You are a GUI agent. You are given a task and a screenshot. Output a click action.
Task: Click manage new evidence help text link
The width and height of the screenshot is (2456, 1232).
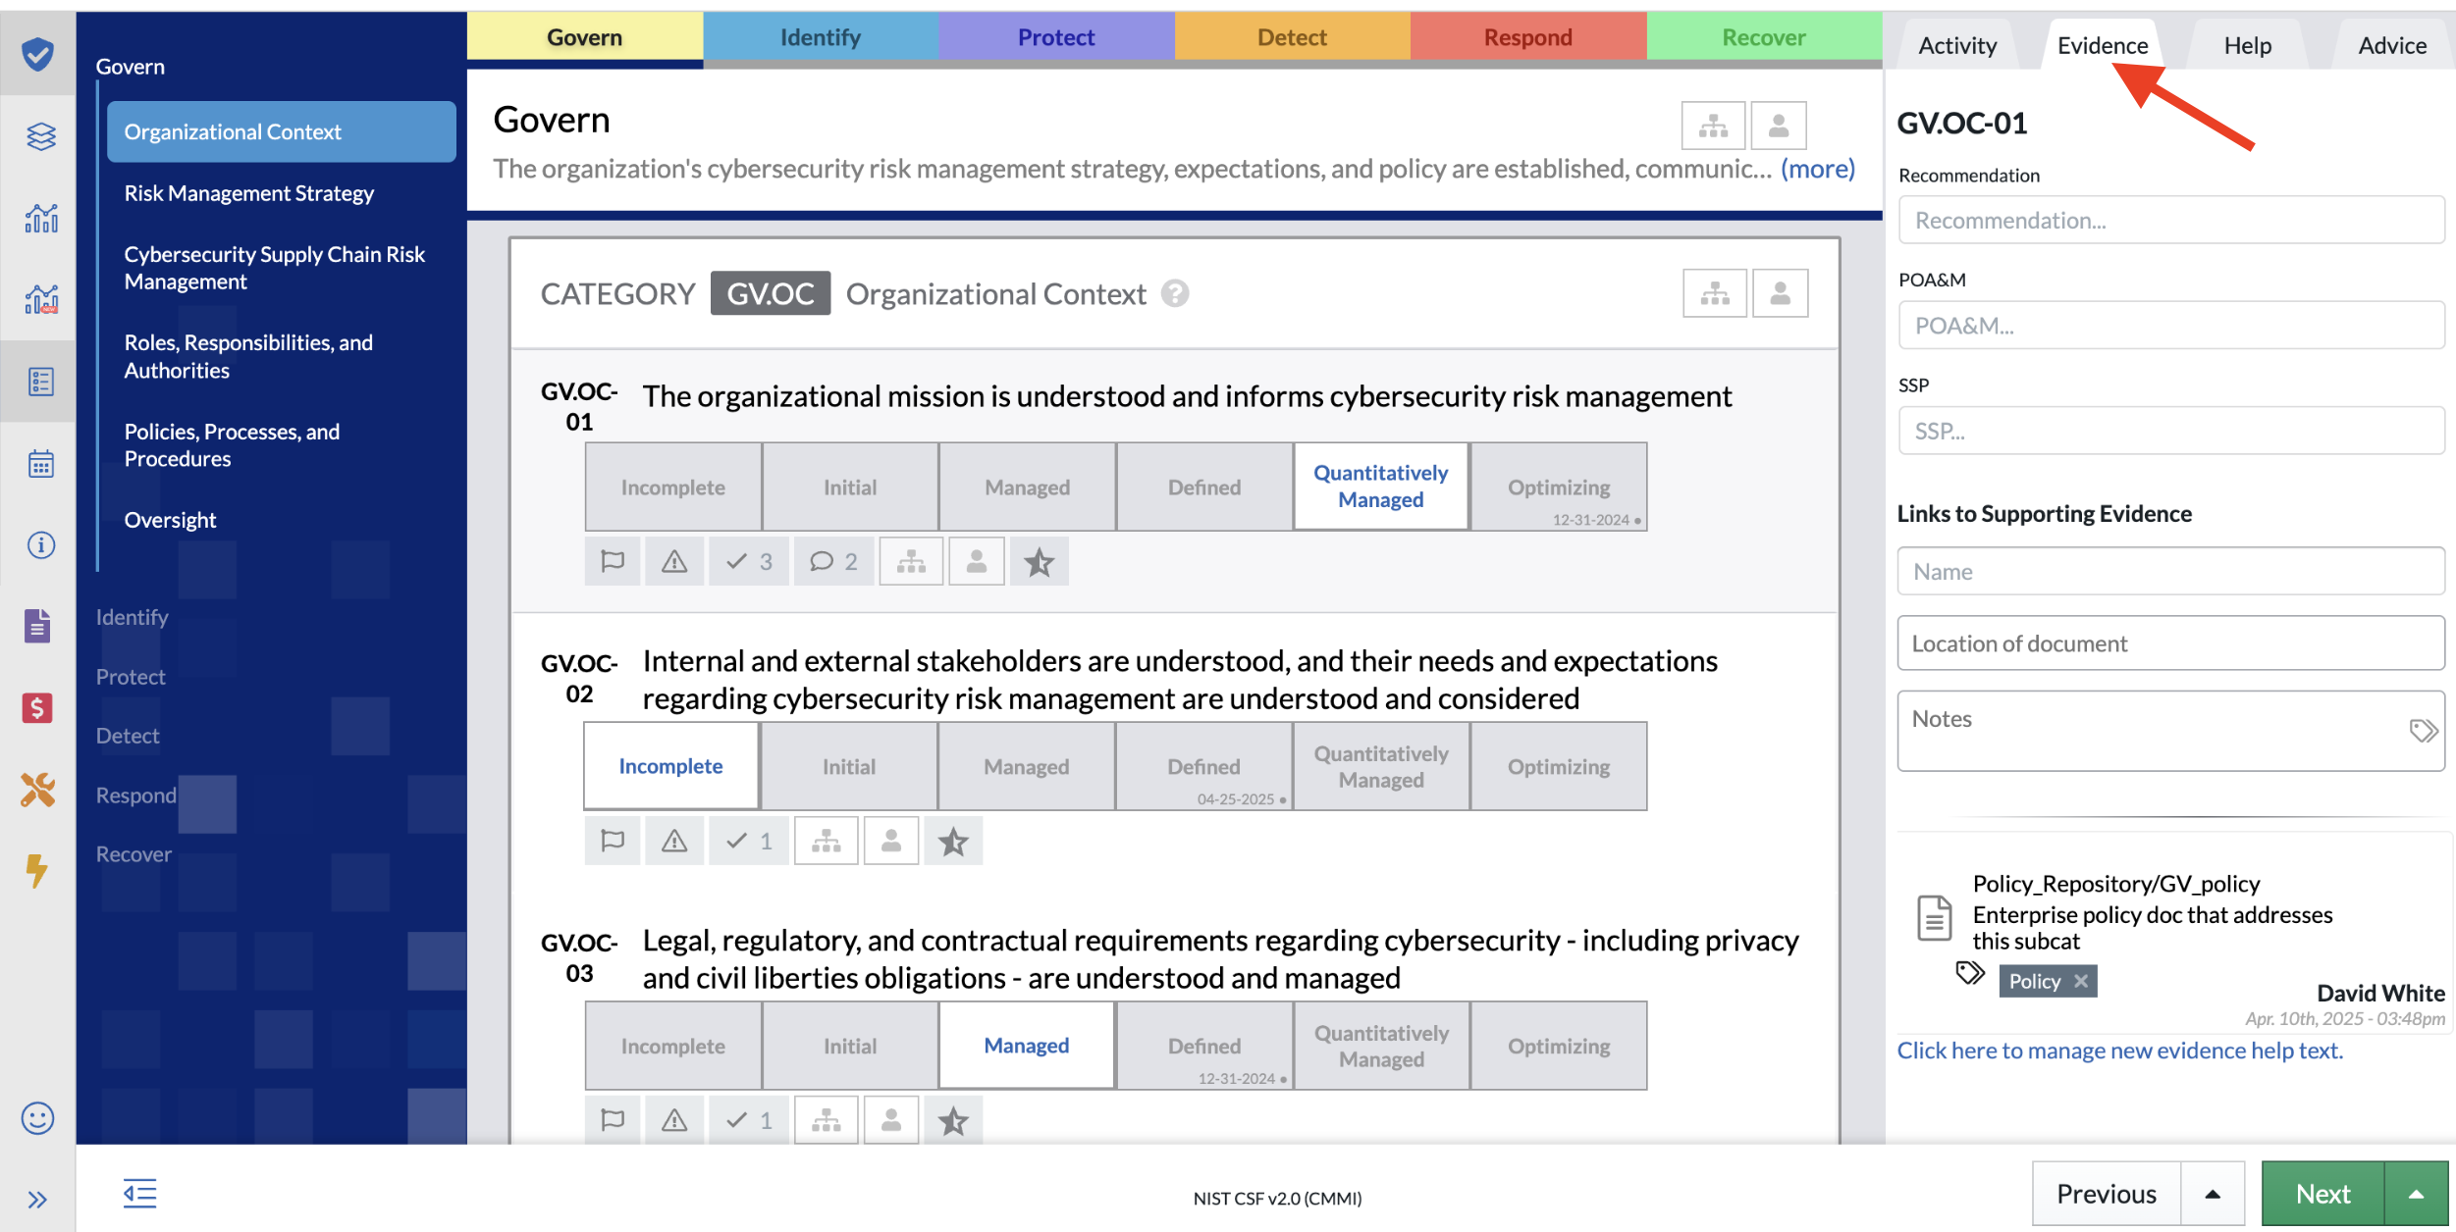pyautogui.click(x=2120, y=1050)
